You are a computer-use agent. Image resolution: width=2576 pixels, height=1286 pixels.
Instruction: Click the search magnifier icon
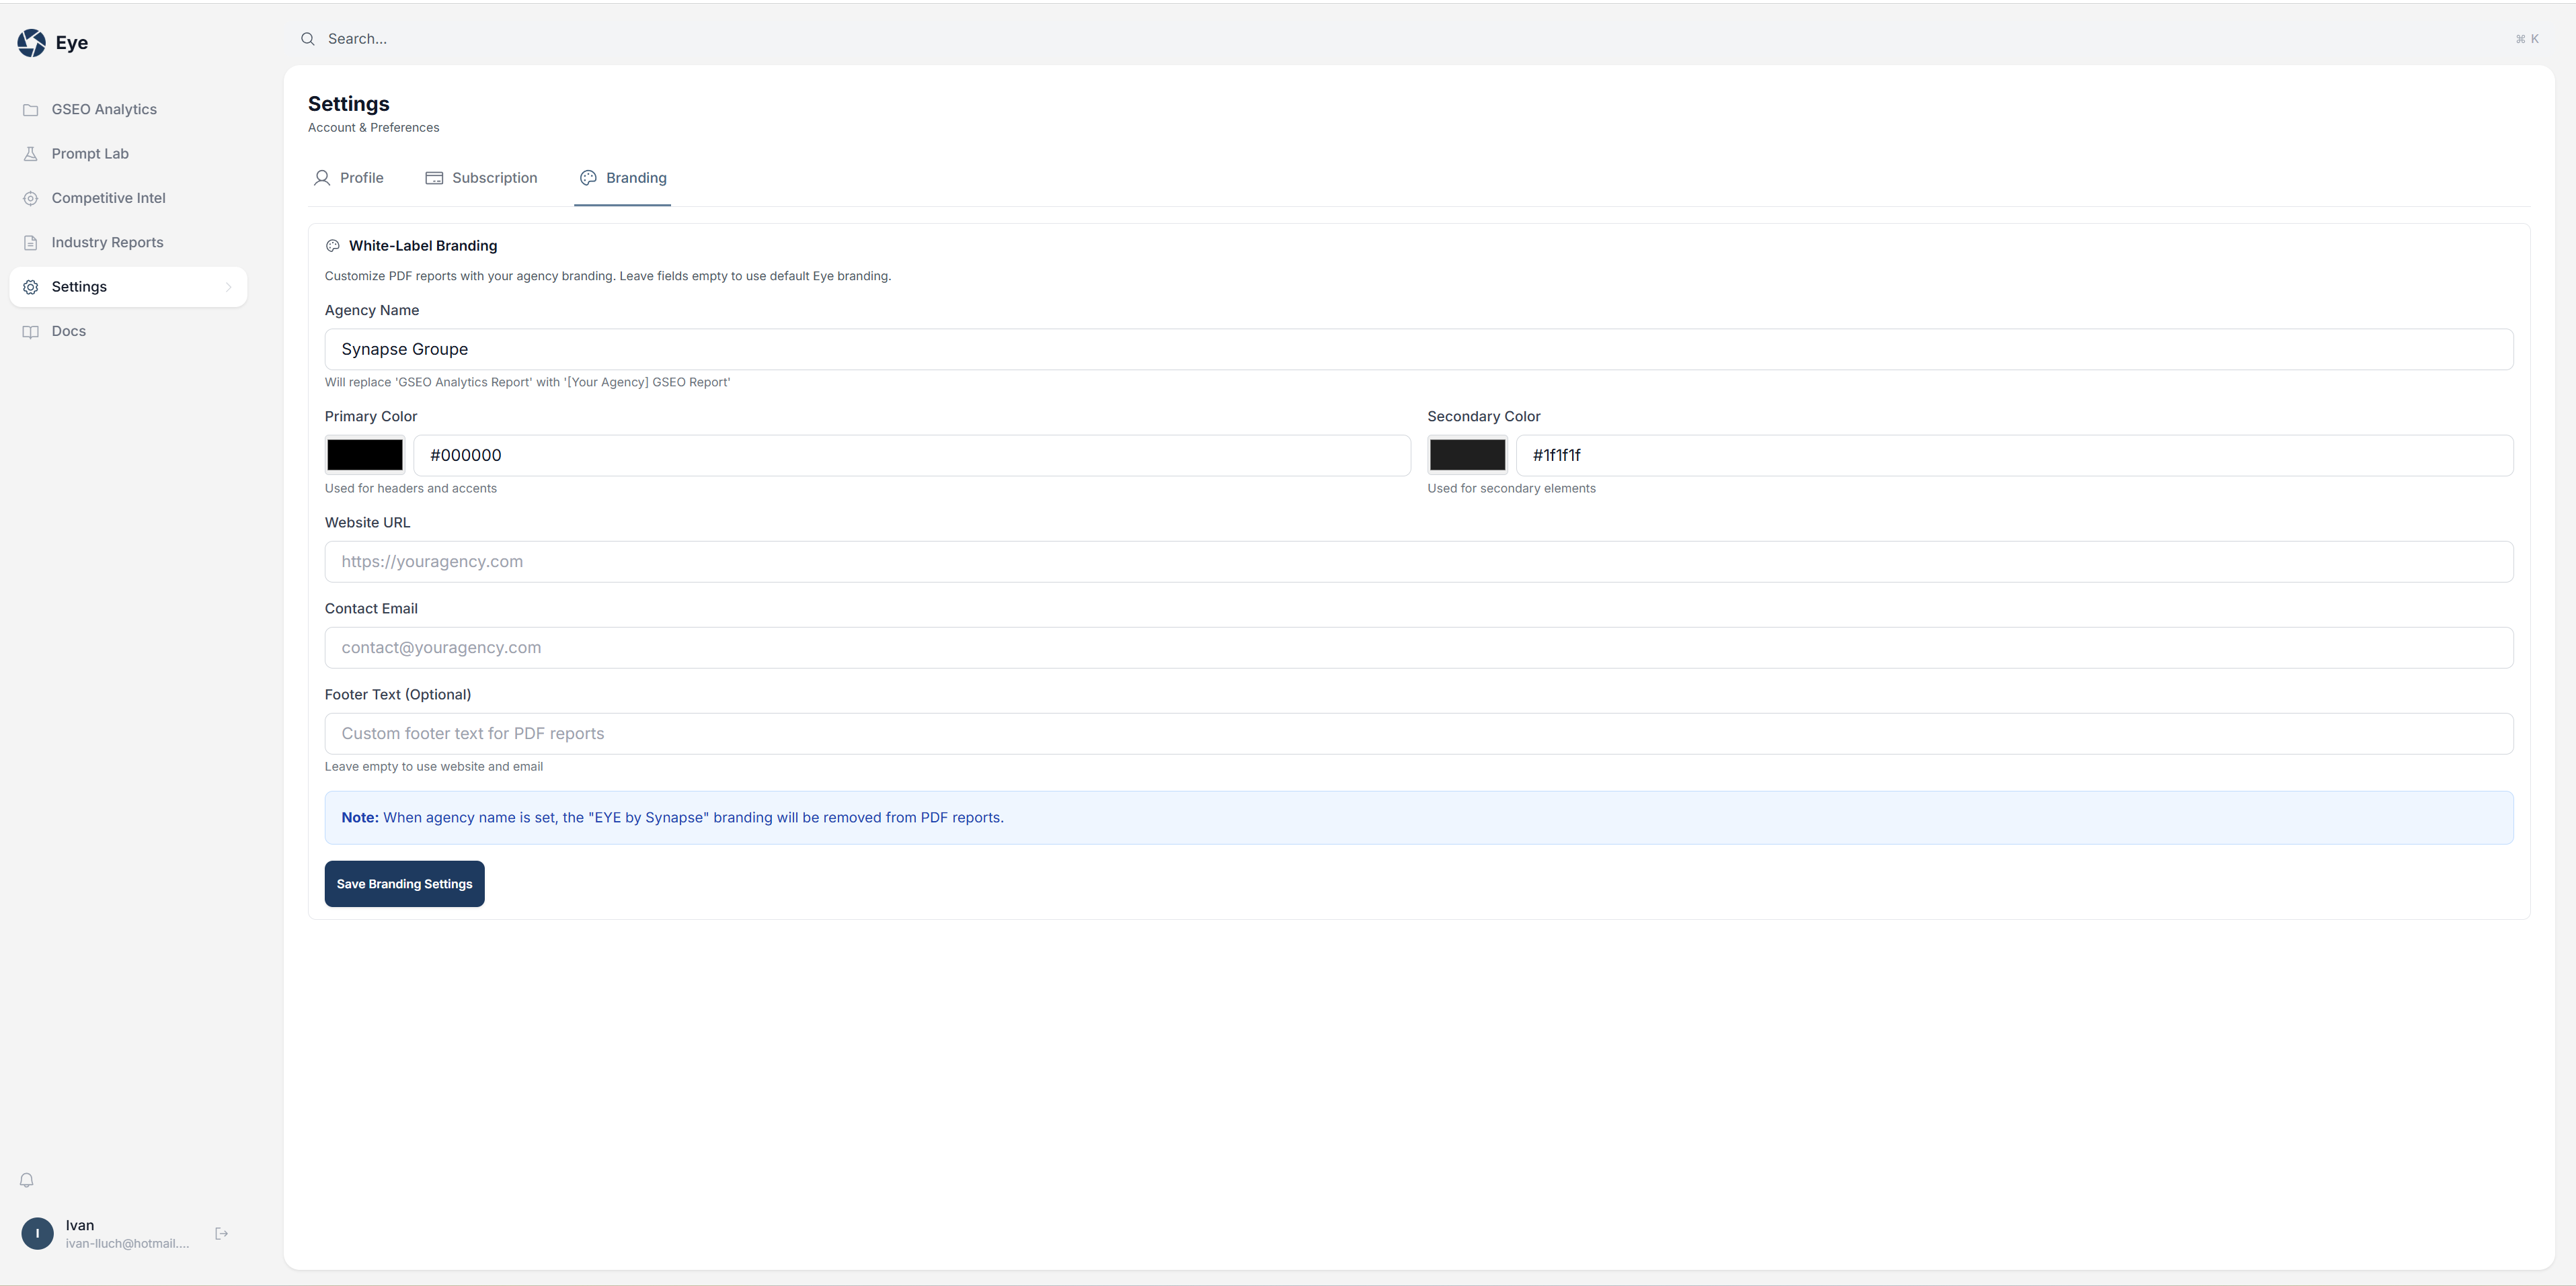tap(308, 39)
